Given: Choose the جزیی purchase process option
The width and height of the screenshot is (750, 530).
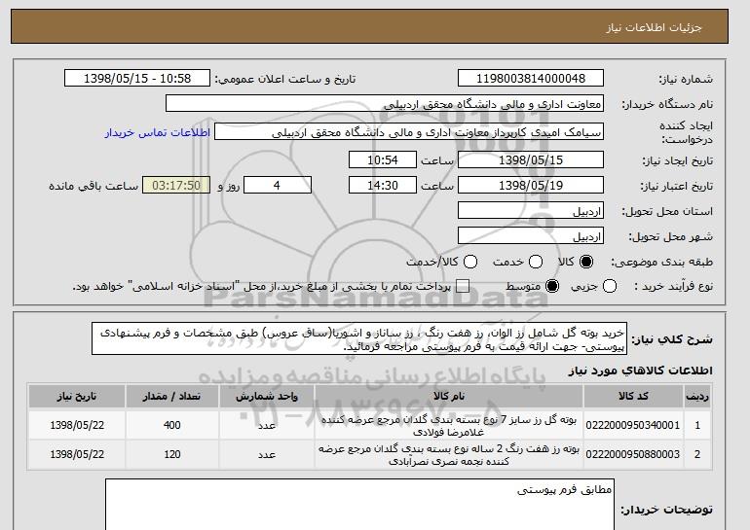Looking at the screenshot, I should coord(610,287).
